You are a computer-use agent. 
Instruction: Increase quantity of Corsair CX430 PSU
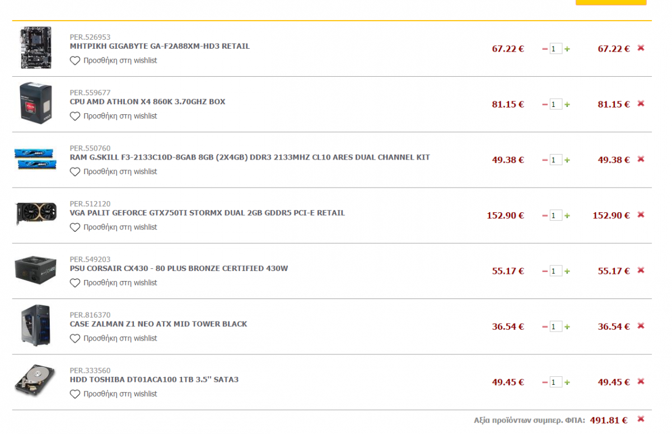(x=567, y=272)
